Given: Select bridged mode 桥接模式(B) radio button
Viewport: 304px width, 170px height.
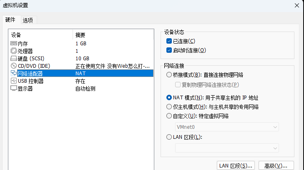Looking at the screenshot, I should click(x=169, y=74).
